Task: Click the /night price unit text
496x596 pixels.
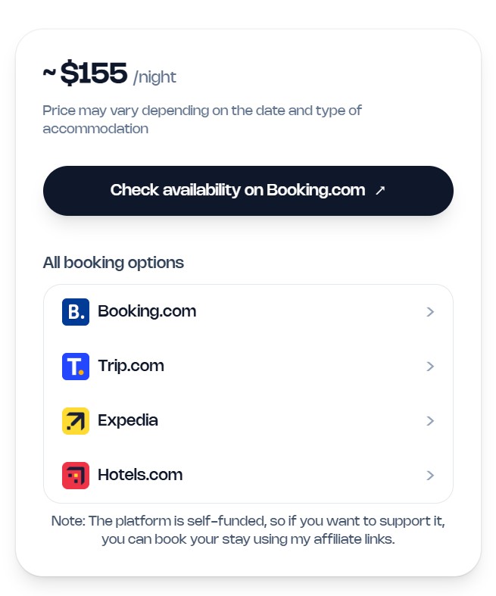Action: (x=154, y=77)
